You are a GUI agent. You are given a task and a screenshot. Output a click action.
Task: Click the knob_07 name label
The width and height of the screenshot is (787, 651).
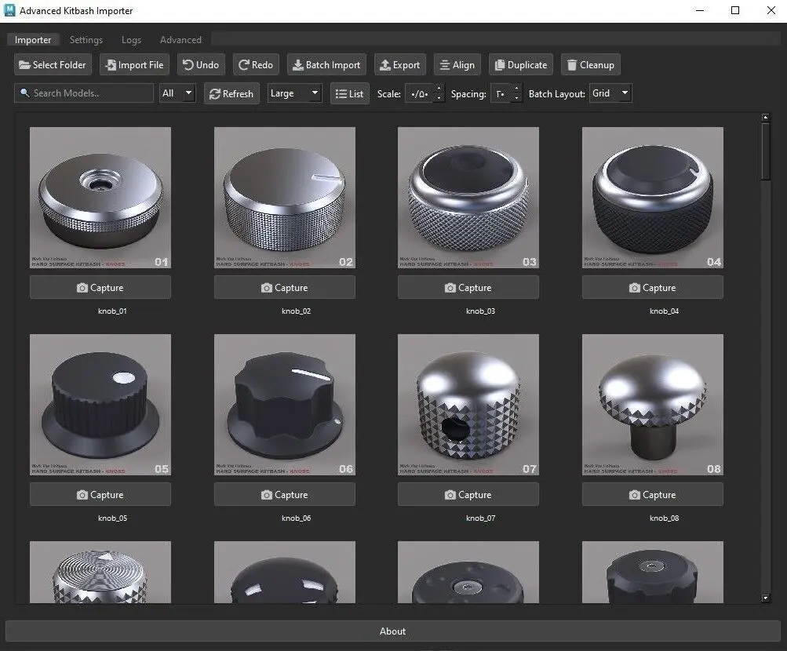pyautogui.click(x=480, y=518)
